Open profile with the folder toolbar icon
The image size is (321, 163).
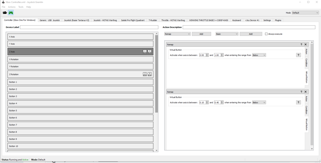tap(5, 13)
